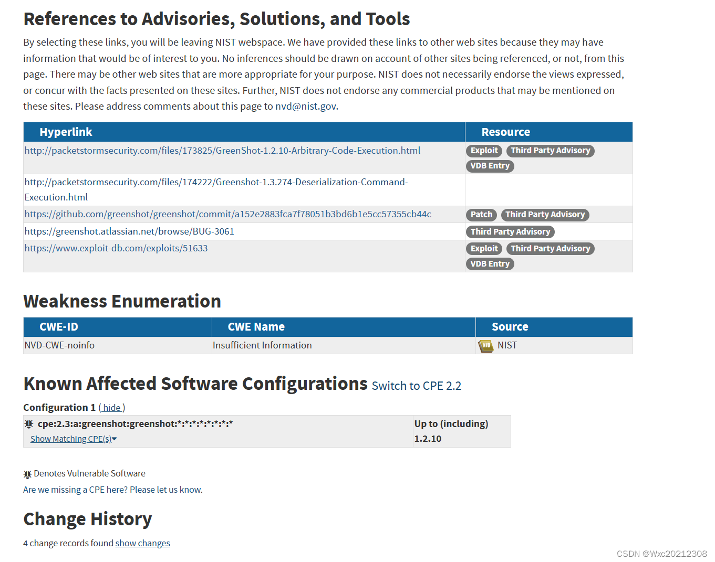Click the nvd@nist.gov email link
Image resolution: width=715 pixels, height=562 pixels.
pos(306,107)
